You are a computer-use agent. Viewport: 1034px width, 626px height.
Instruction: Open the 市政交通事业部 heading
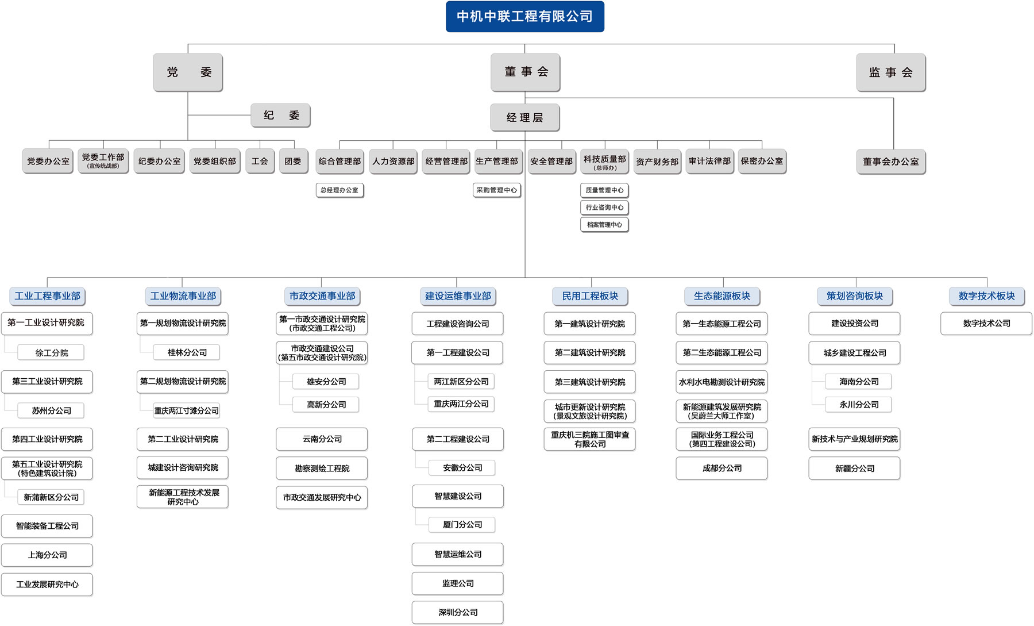[322, 296]
